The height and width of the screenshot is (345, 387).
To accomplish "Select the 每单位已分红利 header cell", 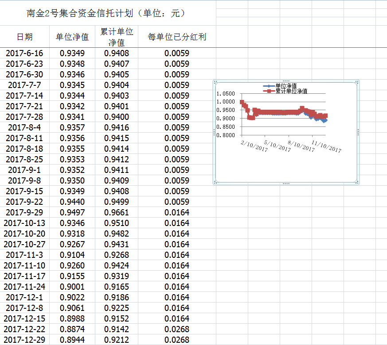I will [177, 37].
